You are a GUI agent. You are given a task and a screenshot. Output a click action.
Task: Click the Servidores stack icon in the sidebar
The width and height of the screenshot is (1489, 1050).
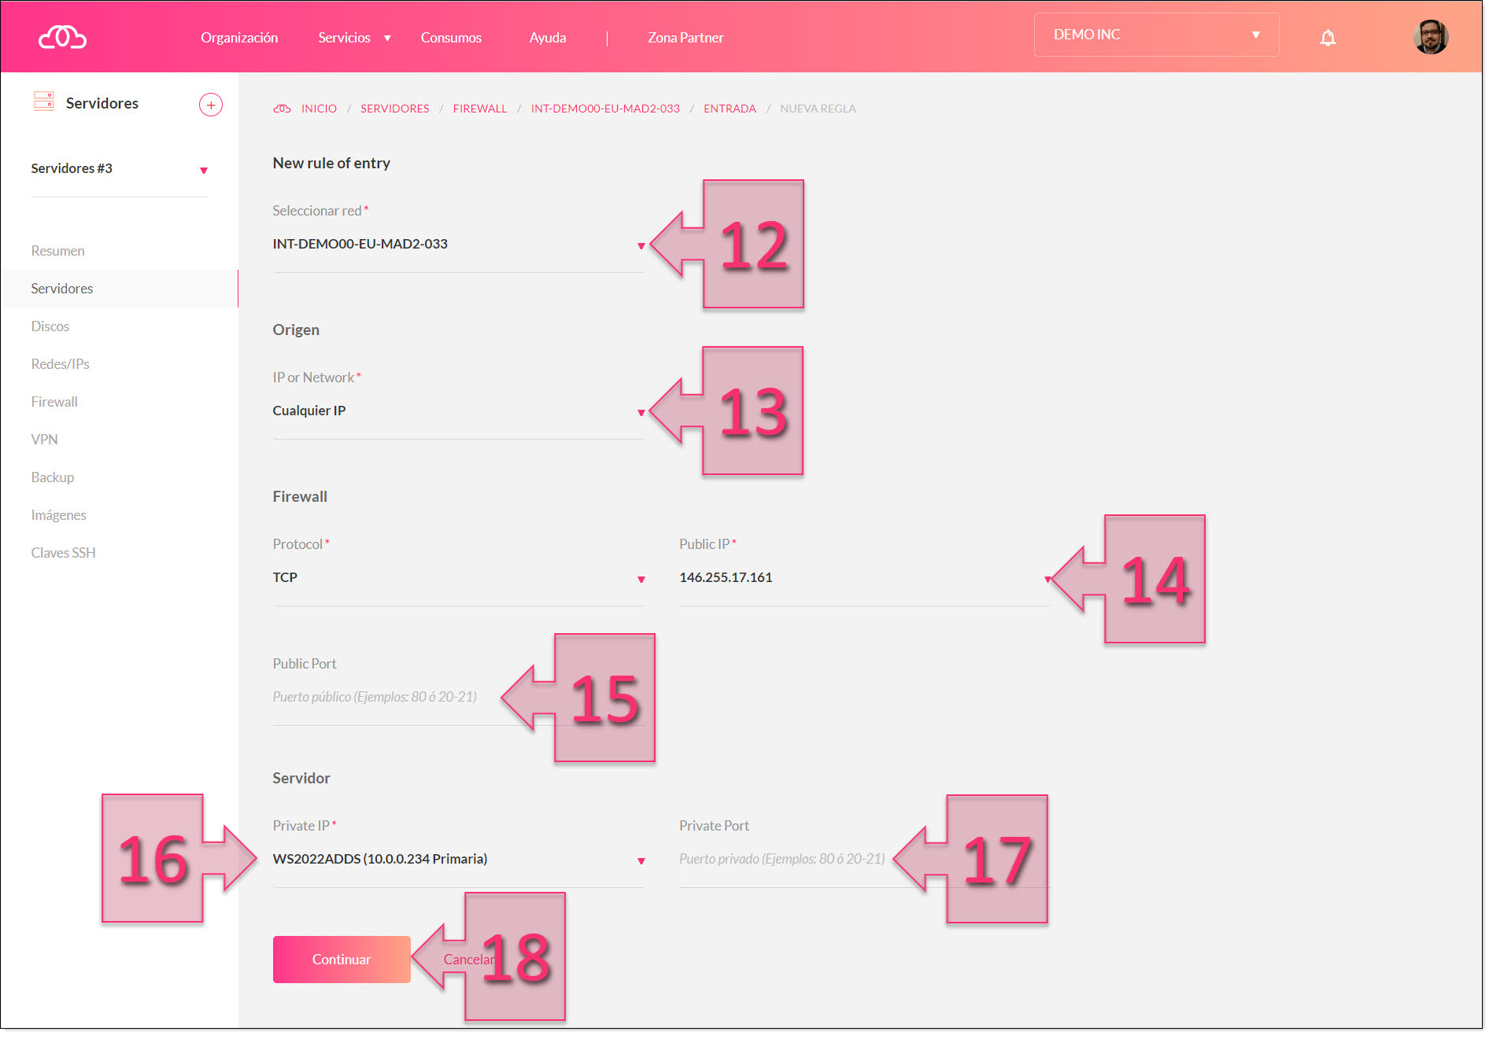point(44,102)
